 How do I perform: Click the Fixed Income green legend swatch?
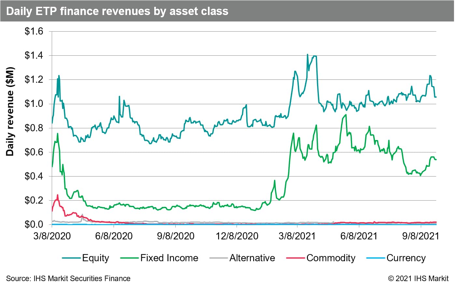pyautogui.click(x=130, y=258)
